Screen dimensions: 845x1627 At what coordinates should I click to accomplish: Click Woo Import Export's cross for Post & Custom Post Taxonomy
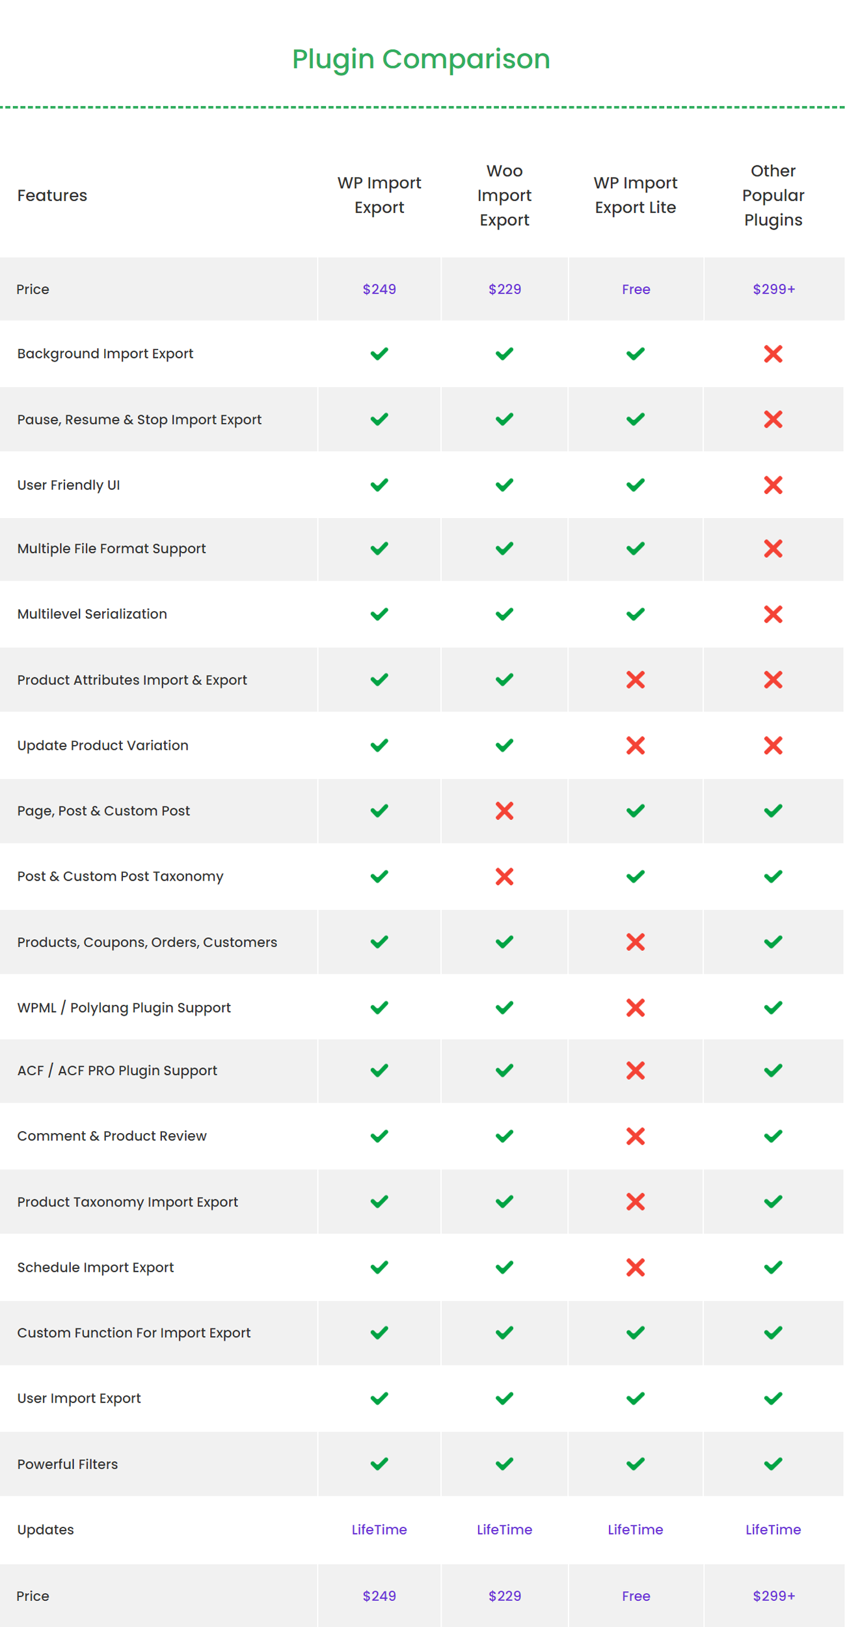(504, 877)
